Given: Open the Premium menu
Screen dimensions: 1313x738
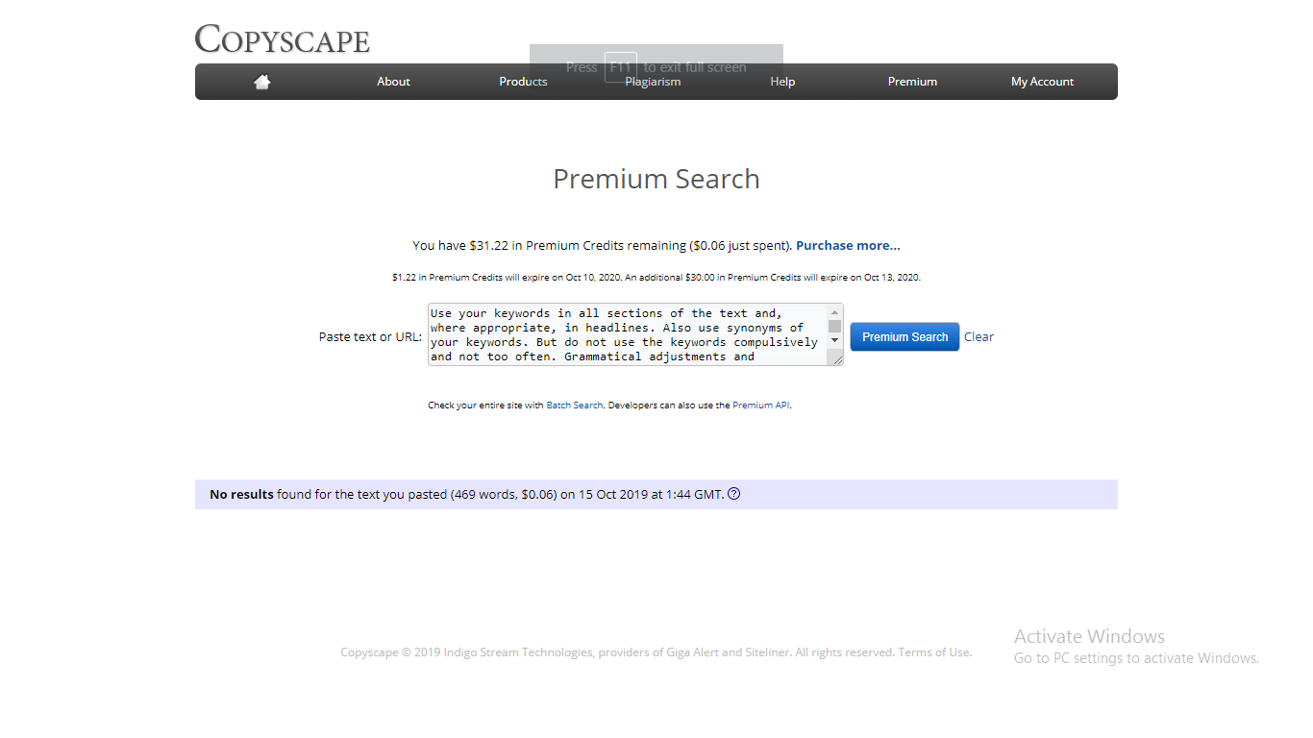Looking at the screenshot, I should 912,82.
